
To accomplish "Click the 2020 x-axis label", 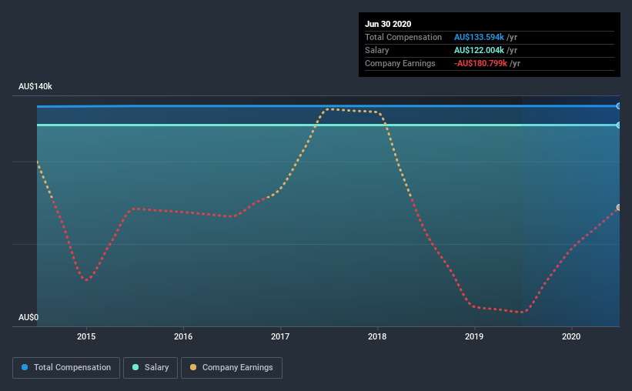I will pos(571,336).
